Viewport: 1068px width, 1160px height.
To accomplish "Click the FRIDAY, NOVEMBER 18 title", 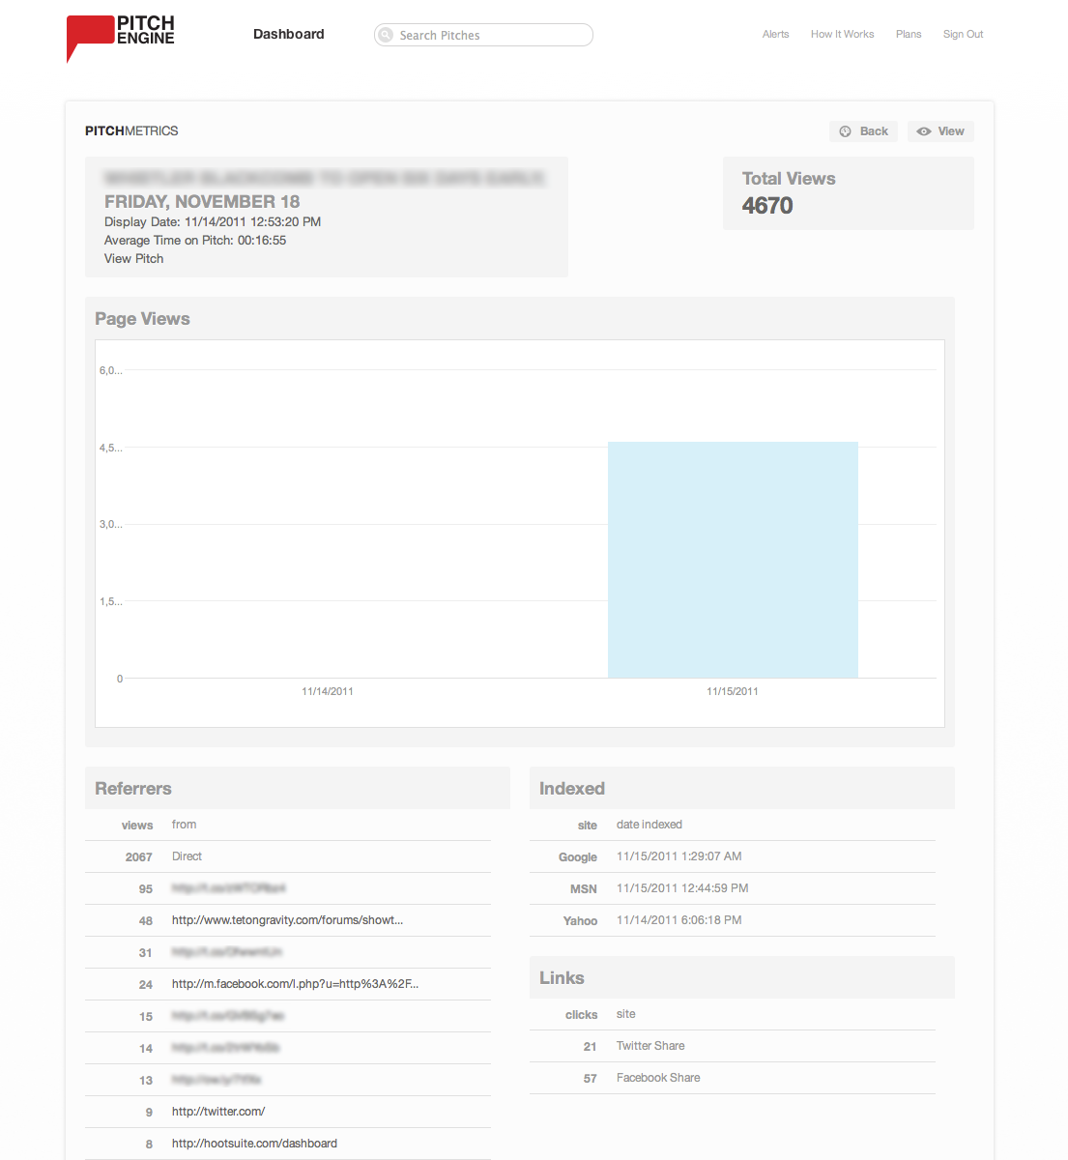I will (x=202, y=202).
